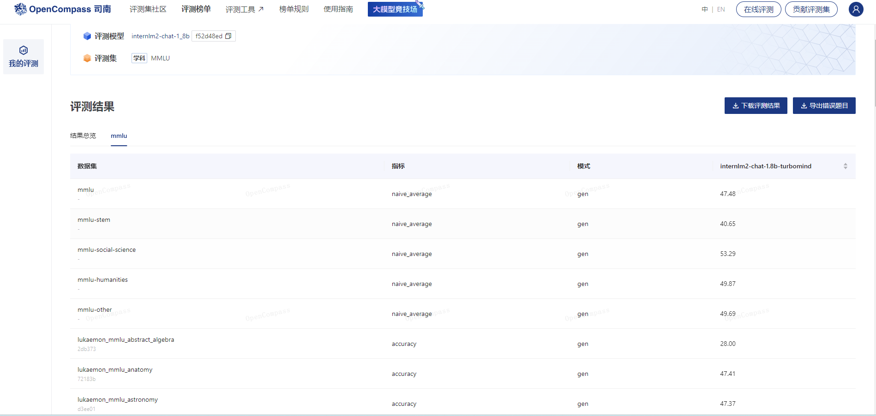
Task: Click the 2db373 hash text
Action: click(87, 349)
